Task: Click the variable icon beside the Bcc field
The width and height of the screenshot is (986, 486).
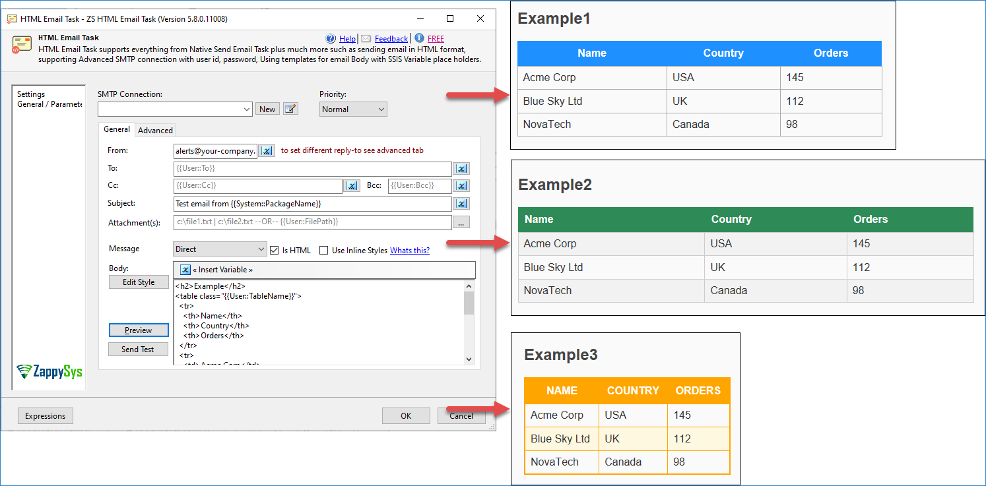Action: [x=461, y=186]
